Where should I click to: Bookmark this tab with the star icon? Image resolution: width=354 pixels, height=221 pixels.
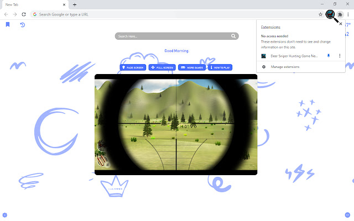click(x=320, y=14)
